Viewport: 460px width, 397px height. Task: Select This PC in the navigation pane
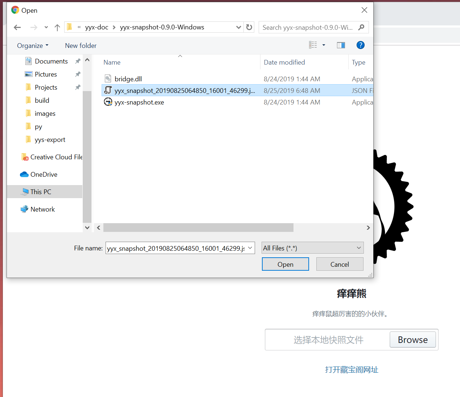(x=41, y=192)
